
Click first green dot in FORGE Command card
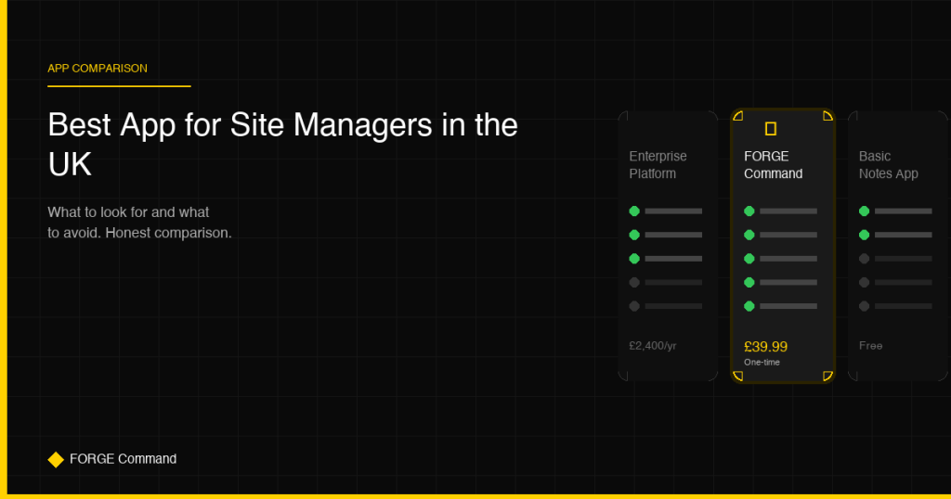pyautogui.click(x=749, y=211)
